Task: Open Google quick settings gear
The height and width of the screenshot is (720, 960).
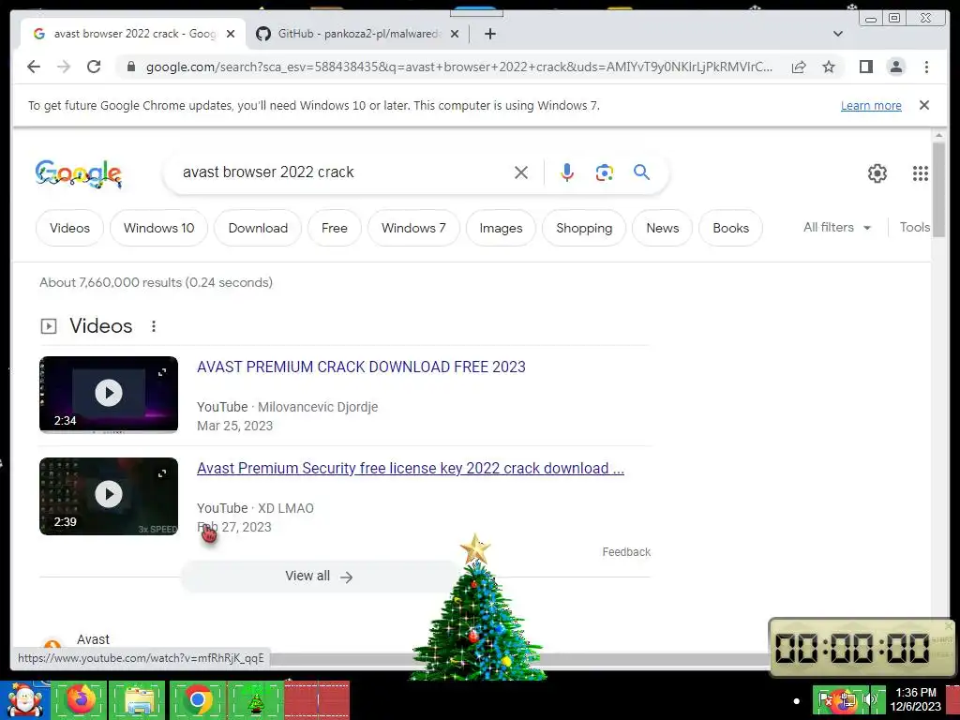Action: (x=877, y=173)
